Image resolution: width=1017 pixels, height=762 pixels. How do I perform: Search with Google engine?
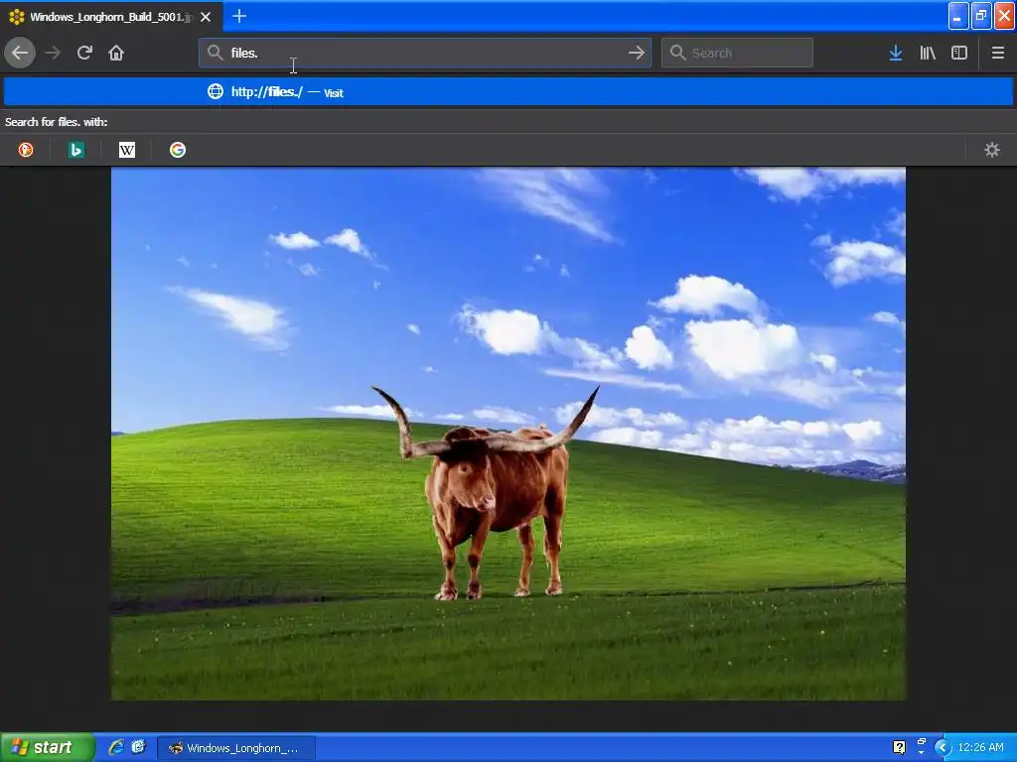pos(178,151)
